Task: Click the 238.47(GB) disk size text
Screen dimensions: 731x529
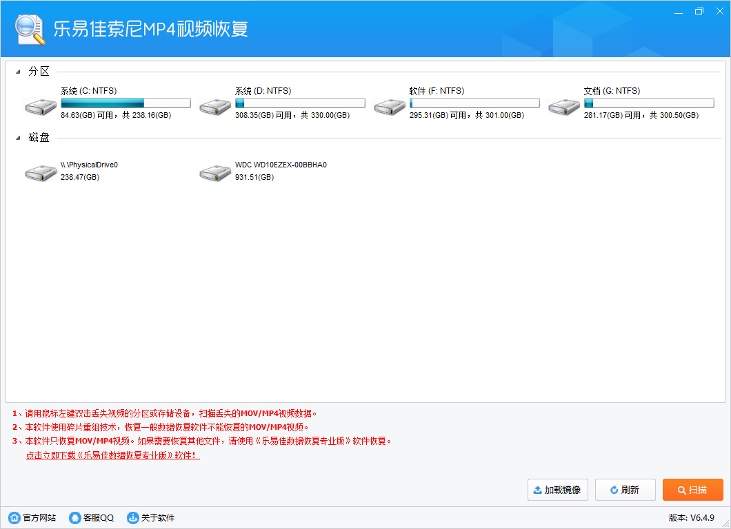Action: tap(80, 178)
